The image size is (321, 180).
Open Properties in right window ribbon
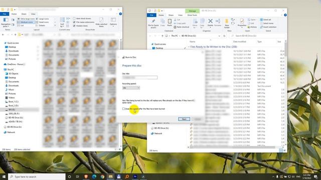tap(242, 23)
